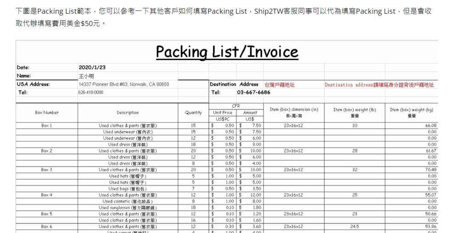The height and width of the screenshot is (233, 470).
Task: Click the Item (box) weight (kg) header
Action: click(x=411, y=110)
